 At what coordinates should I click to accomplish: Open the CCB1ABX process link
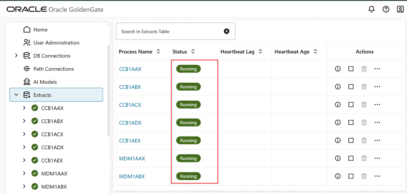point(130,87)
